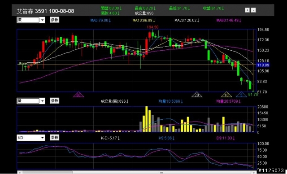
Task: Click the K-D:-5.17 label
Action: pos(110,138)
